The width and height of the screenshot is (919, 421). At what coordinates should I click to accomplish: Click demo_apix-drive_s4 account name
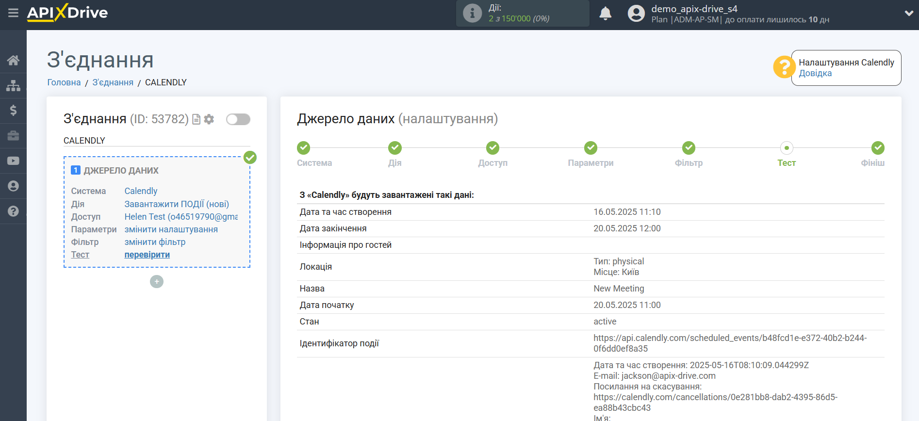coord(694,9)
